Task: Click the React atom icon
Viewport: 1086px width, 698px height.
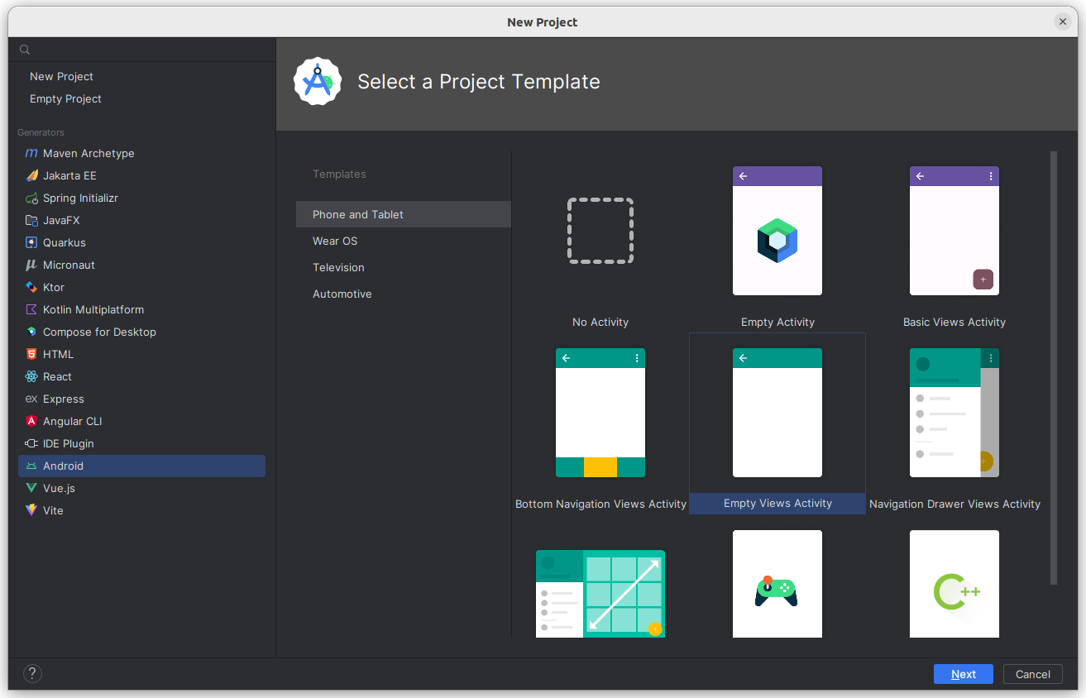Action: (31, 376)
